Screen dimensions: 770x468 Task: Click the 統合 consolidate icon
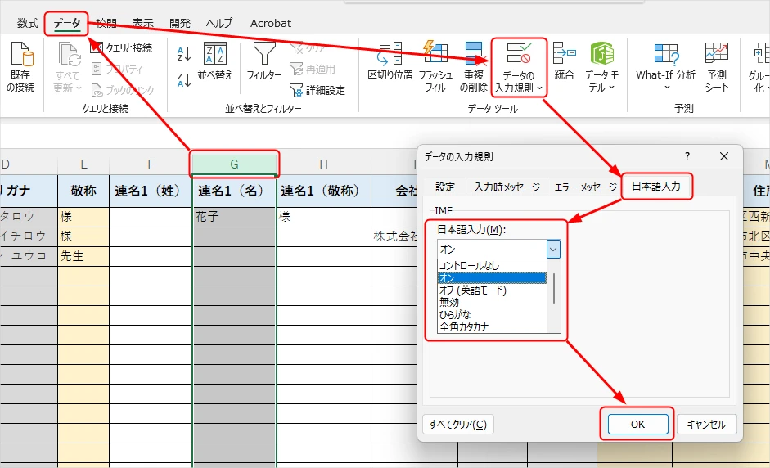564,61
